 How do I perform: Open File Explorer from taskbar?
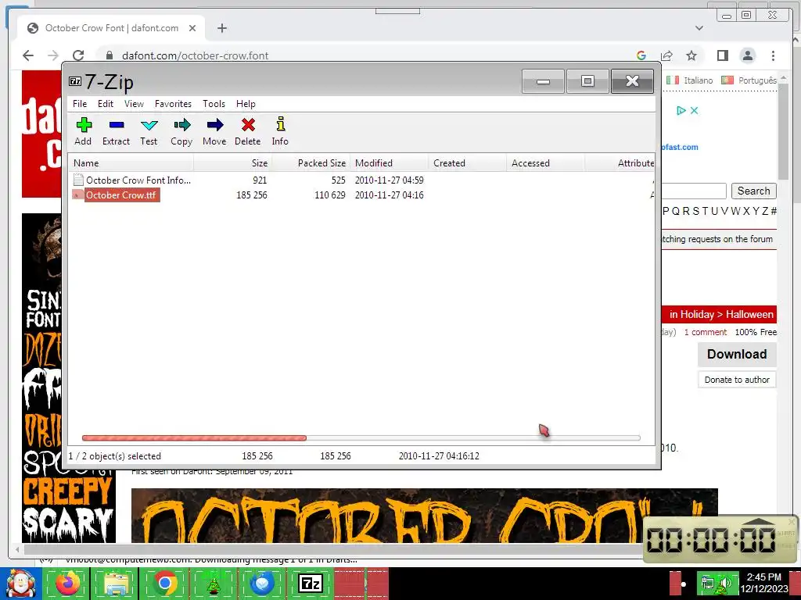click(x=117, y=583)
